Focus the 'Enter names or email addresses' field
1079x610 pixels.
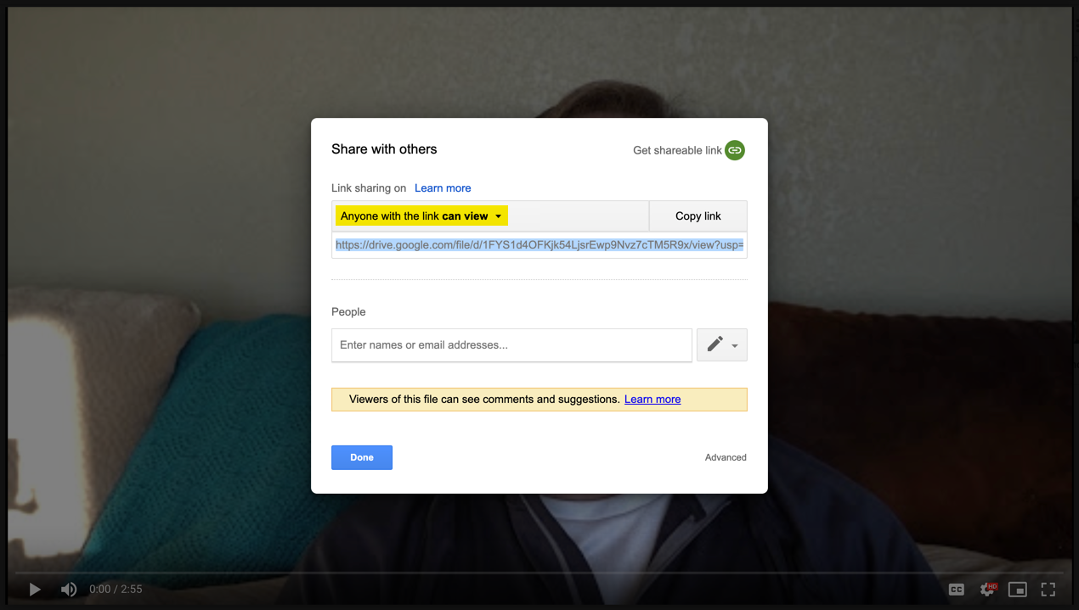tap(511, 345)
